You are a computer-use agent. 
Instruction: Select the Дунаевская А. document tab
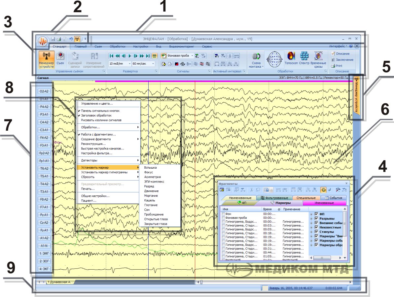coord(60,282)
